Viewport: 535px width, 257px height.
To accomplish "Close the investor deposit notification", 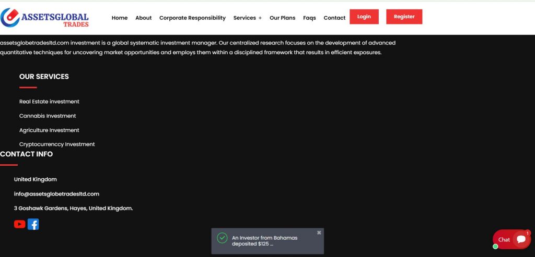I will tap(319, 232).
